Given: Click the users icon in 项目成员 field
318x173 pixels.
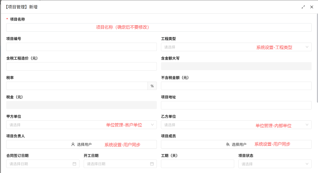Looking at the screenshot, I should (x=228, y=144).
